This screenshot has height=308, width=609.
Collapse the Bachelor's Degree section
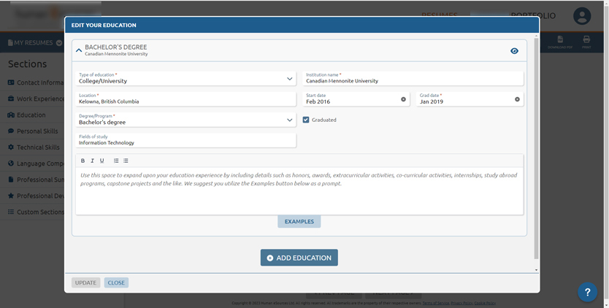79,50
